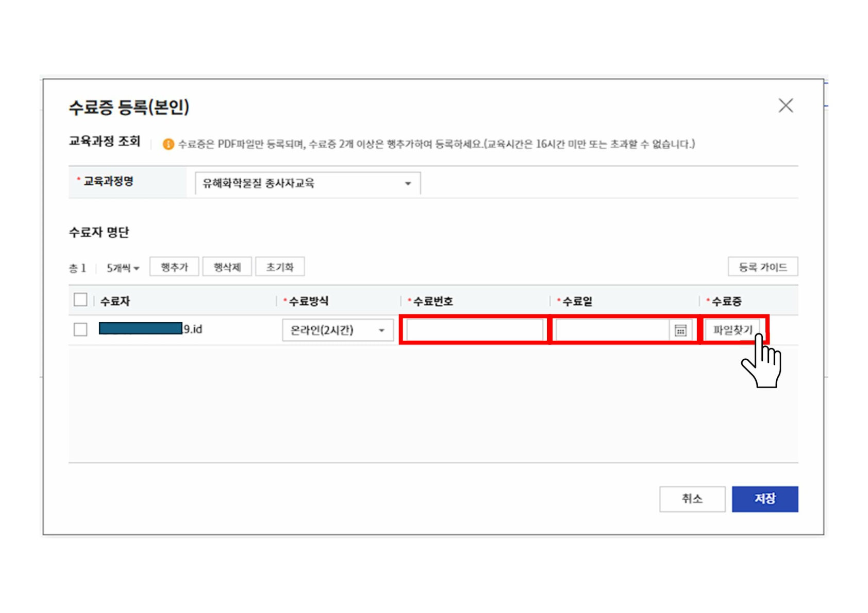Click the 행삭제 button
Viewport: 868px width, 613px height.
click(227, 267)
